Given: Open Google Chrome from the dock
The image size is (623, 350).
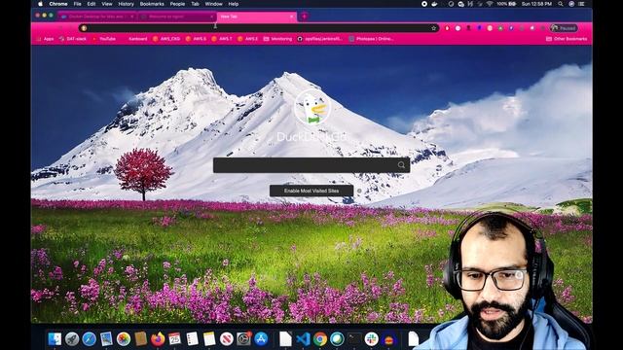Looking at the screenshot, I should [320, 339].
